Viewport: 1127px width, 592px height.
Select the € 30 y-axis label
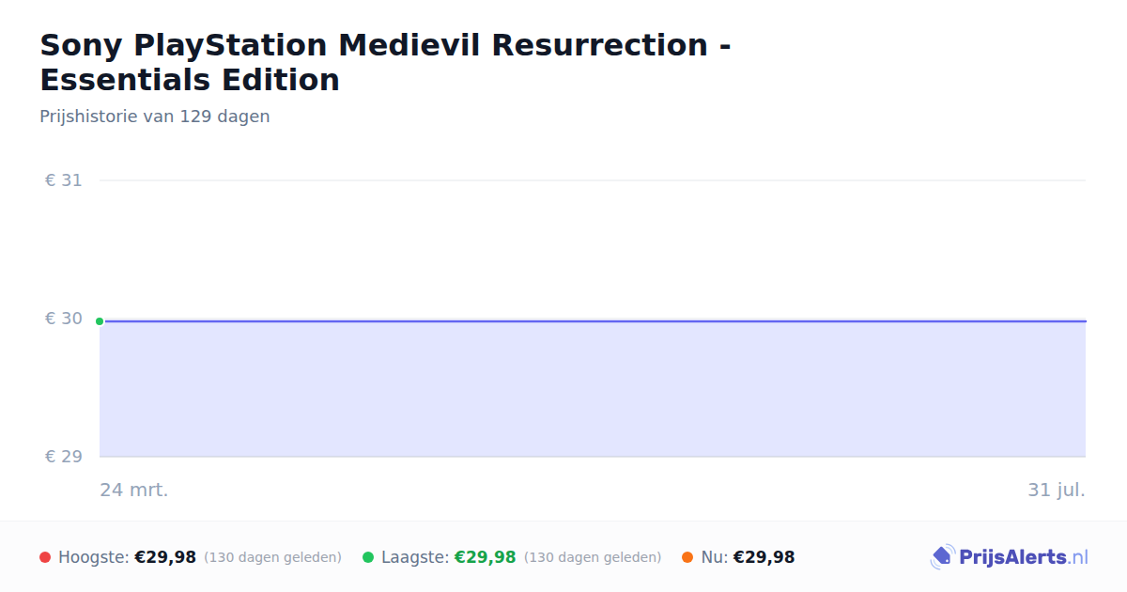(x=64, y=319)
